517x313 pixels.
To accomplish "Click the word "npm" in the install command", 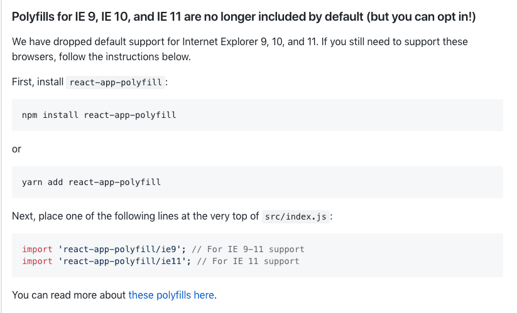I will pos(30,115).
